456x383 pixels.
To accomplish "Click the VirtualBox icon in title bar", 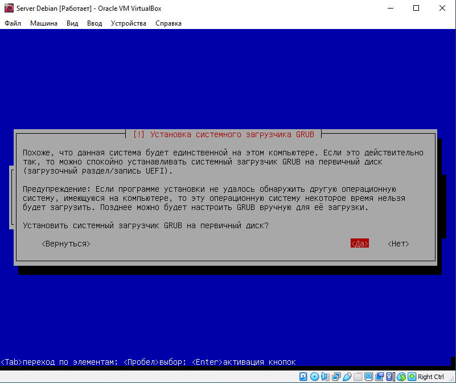I will [7, 9].
